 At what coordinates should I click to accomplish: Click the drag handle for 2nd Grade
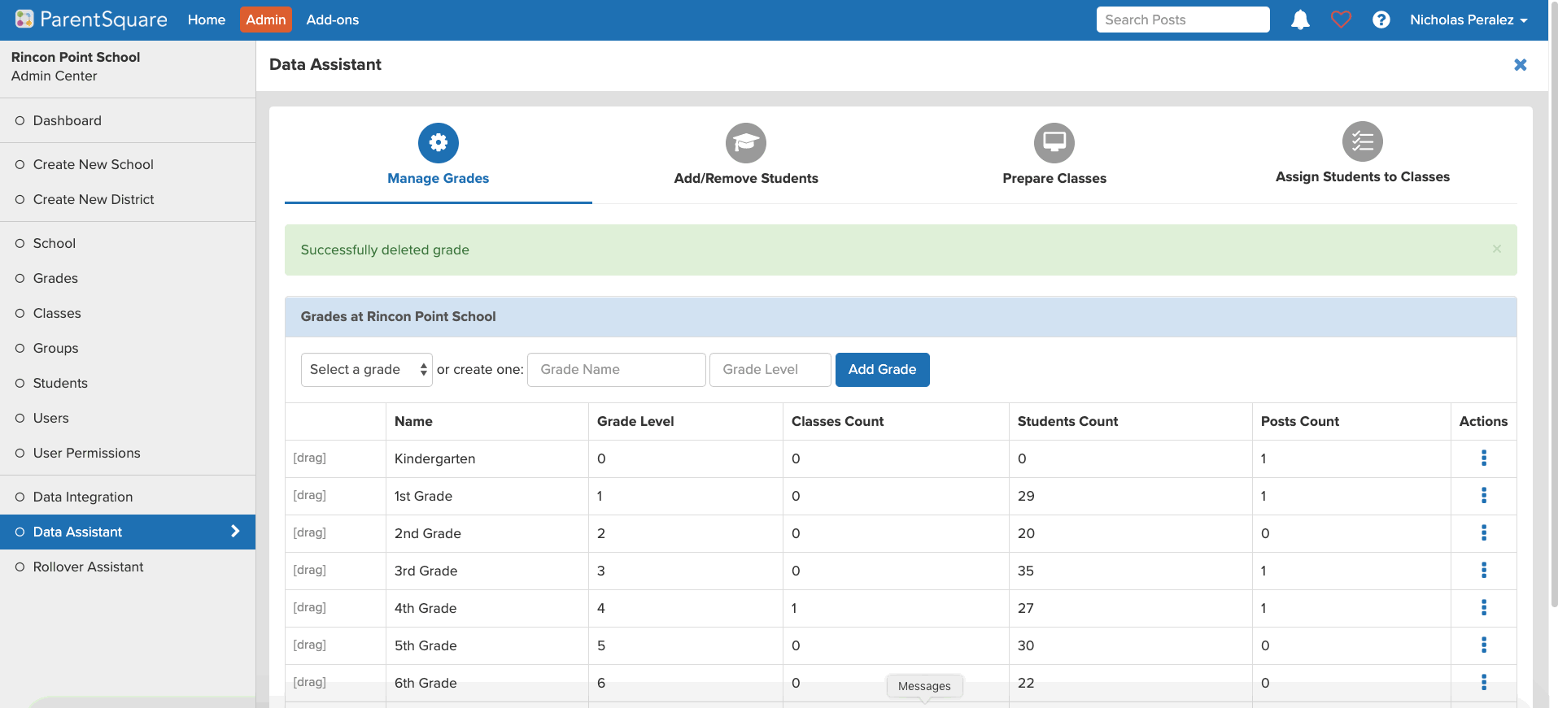coord(309,532)
